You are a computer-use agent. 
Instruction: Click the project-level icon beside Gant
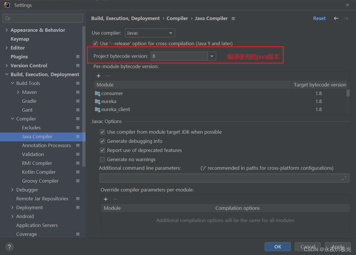click(x=78, y=110)
